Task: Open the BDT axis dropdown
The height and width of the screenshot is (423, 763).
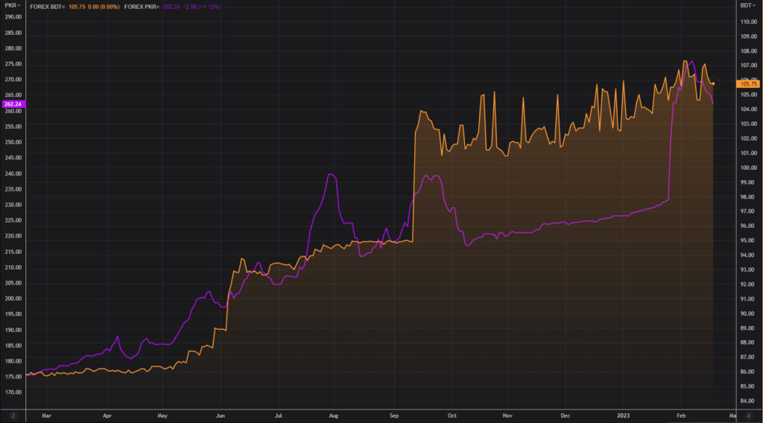Action: click(748, 5)
